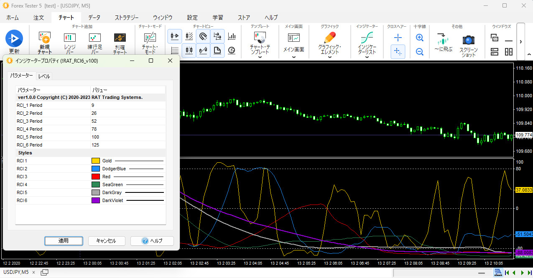This screenshot has height=278, width=533.
Task: Click the 更新 update icon
Action: pos(14,39)
